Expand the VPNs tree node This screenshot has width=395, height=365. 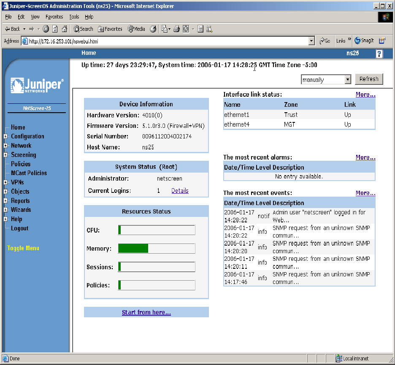click(5, 182)
